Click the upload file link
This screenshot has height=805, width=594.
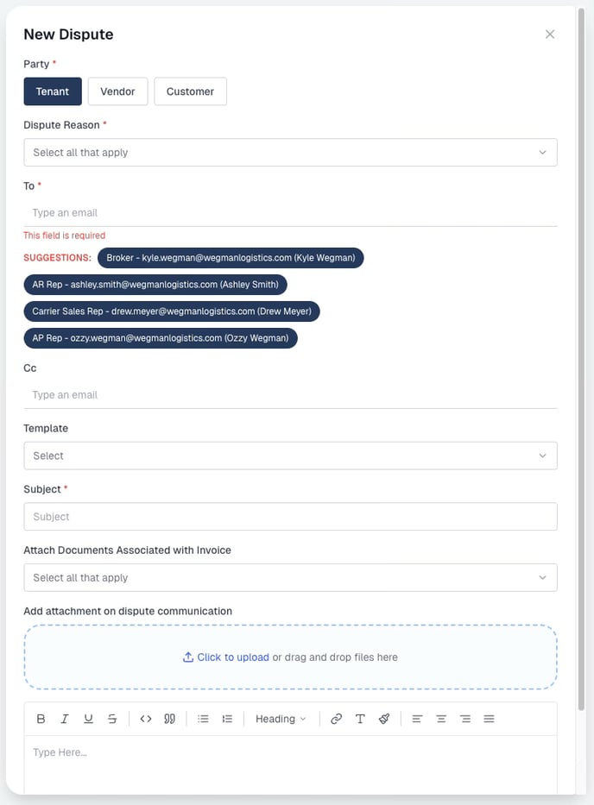click(233, 657)
